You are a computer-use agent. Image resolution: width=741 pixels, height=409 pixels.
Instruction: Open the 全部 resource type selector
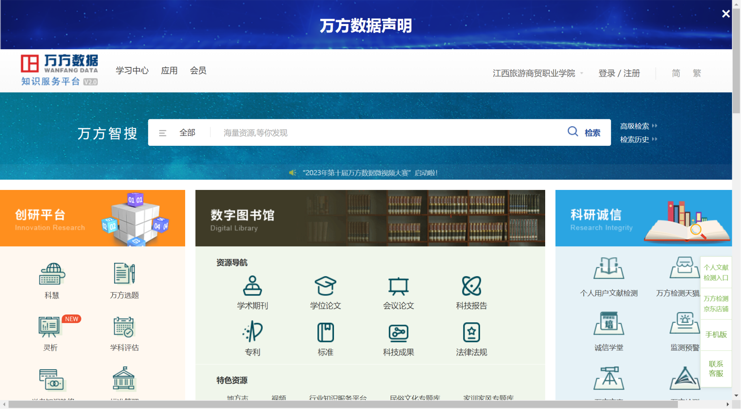pyautogui.click(x=188, y=133)
